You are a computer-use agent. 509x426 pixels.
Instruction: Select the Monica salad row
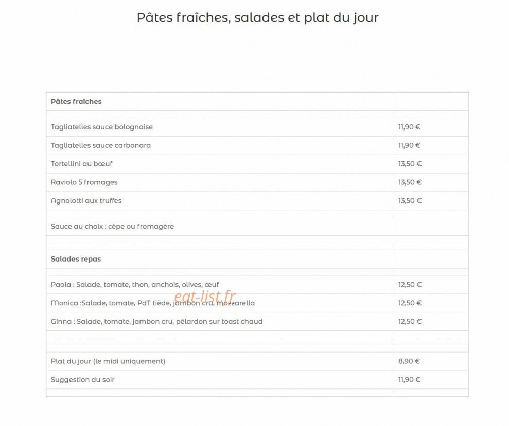click(x=257, y=303)
